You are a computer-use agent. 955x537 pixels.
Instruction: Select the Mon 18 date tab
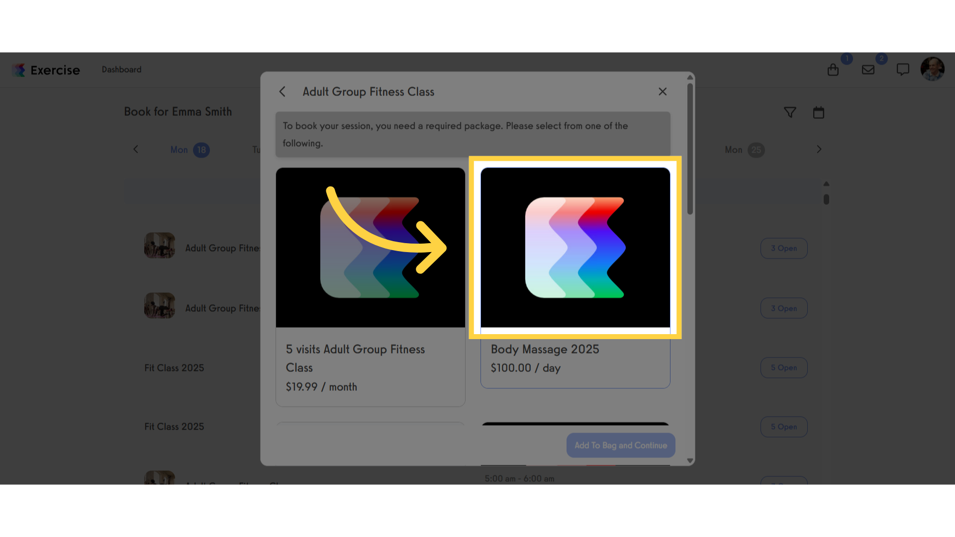(x=190, y=150)
